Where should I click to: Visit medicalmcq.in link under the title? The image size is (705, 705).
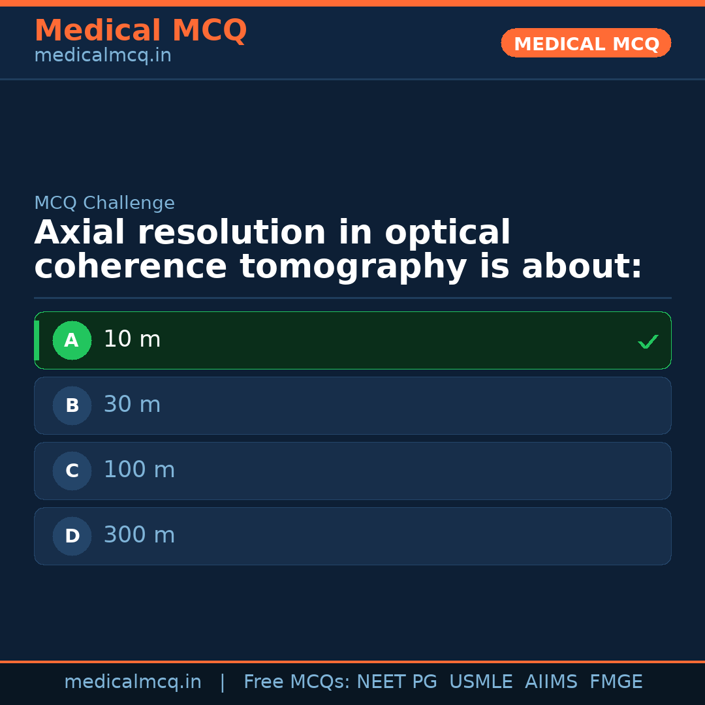coord(102,56)
